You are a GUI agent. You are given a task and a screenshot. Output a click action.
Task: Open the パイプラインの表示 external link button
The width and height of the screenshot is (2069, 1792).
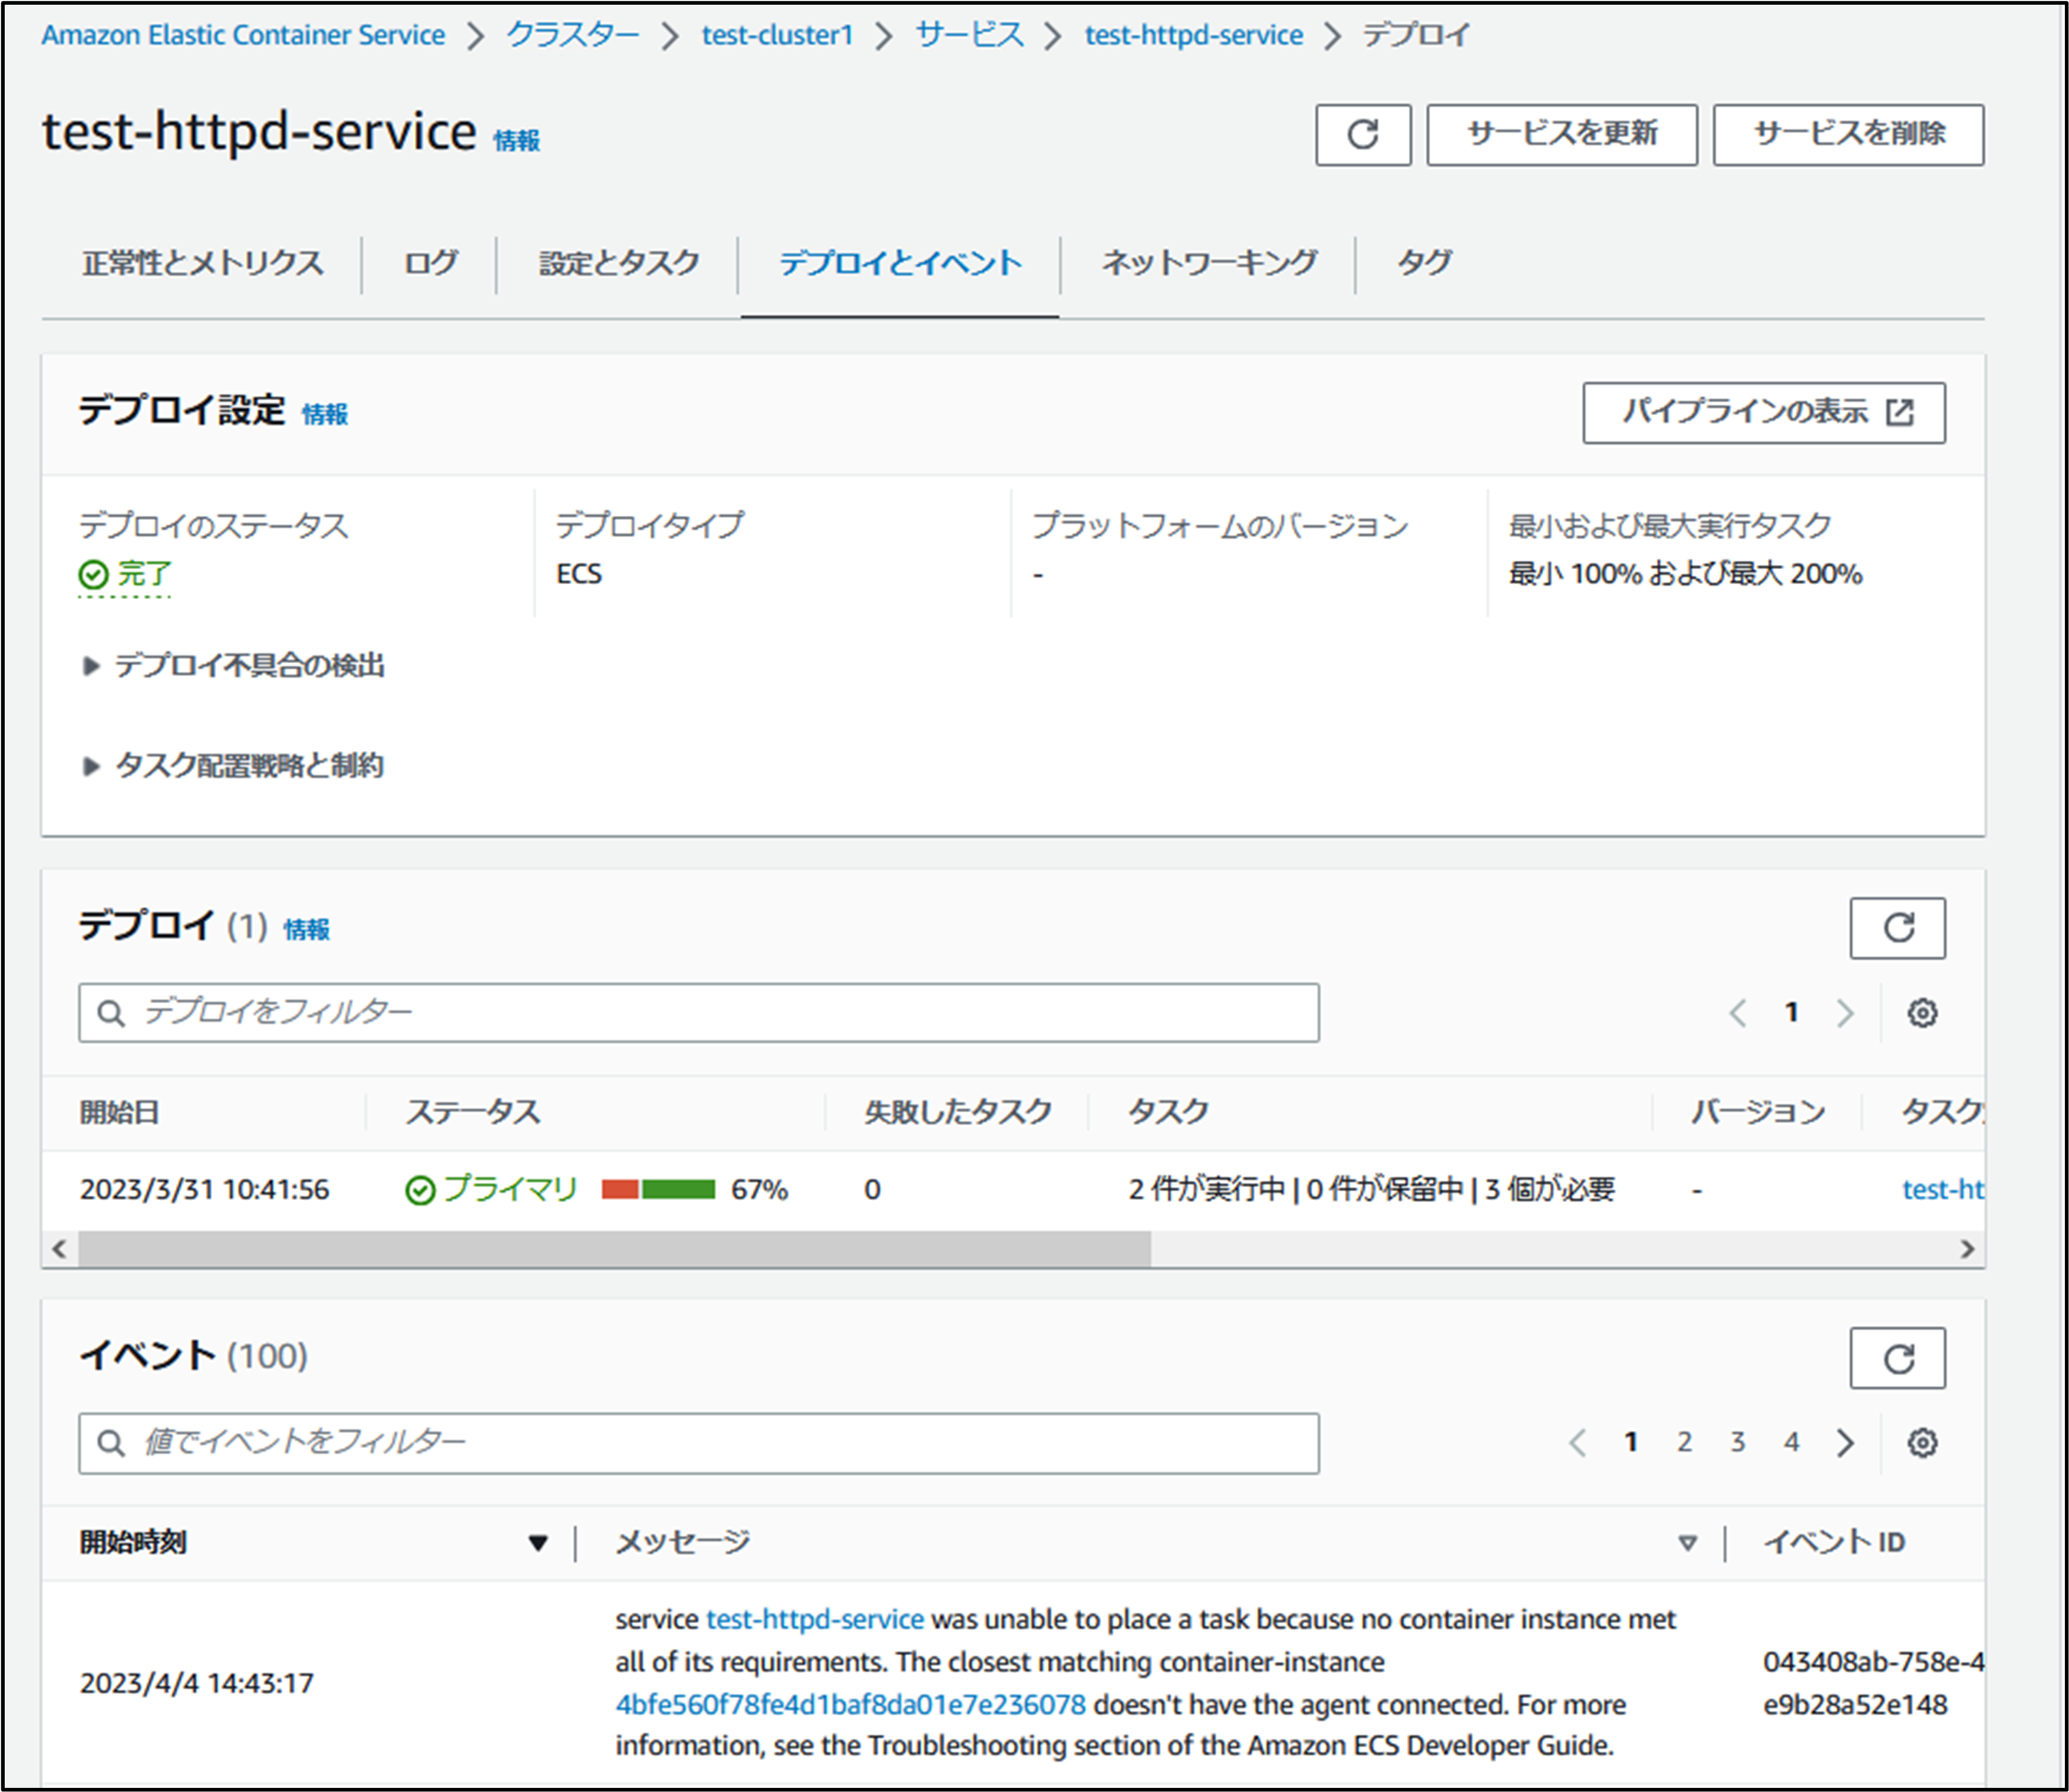click(1763, 412)
